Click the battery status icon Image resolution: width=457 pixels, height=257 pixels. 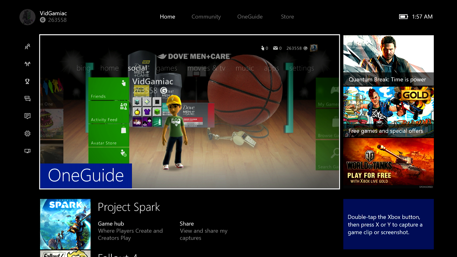coord(403,17)
